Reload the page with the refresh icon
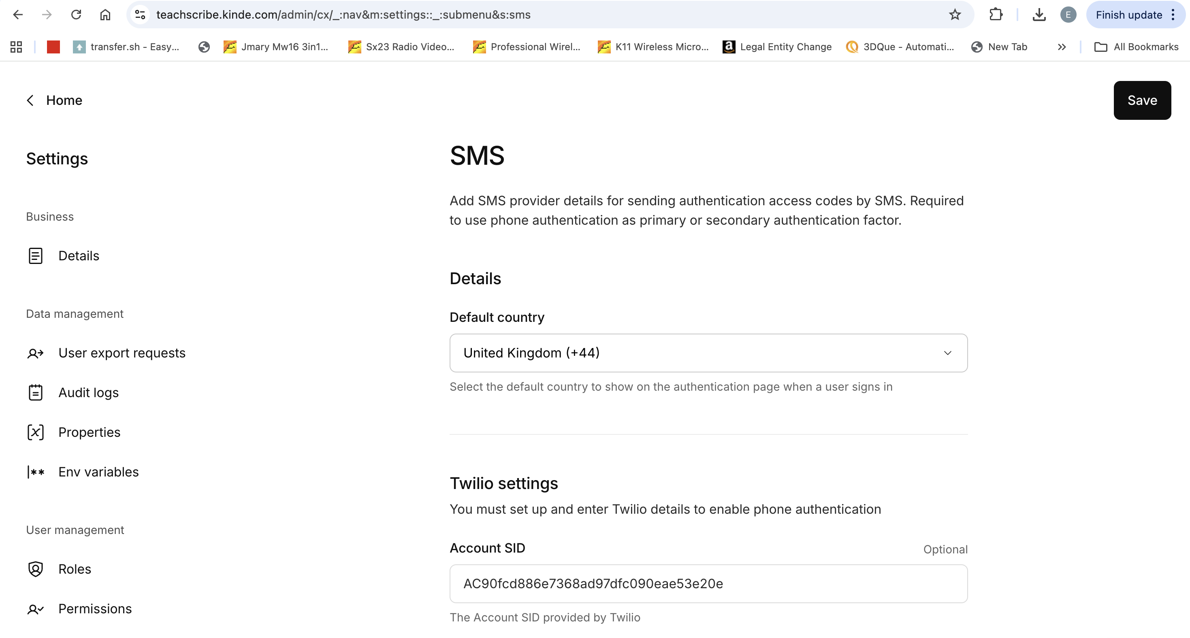 [x=76, y=15]
